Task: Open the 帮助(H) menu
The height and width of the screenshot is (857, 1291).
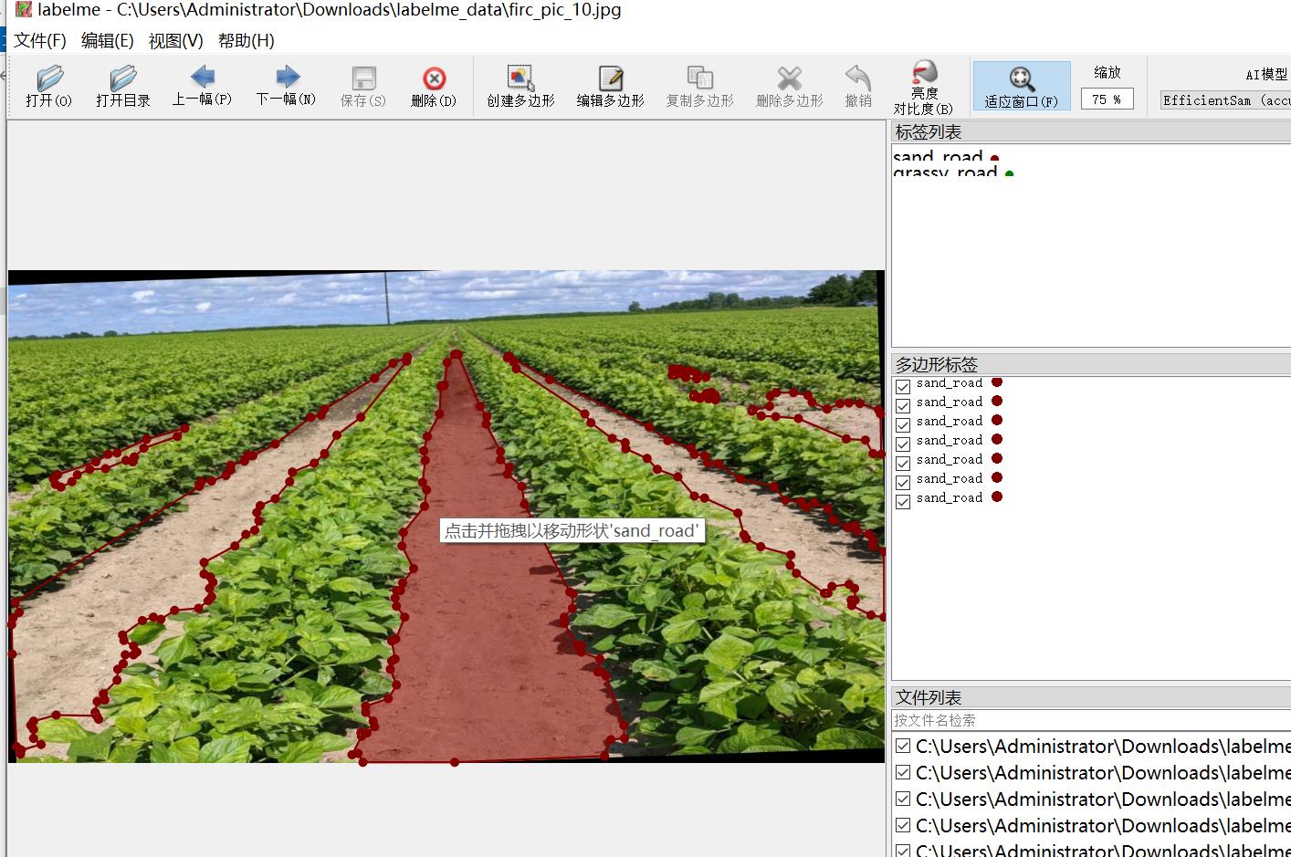Action: [x=246, y=41]
